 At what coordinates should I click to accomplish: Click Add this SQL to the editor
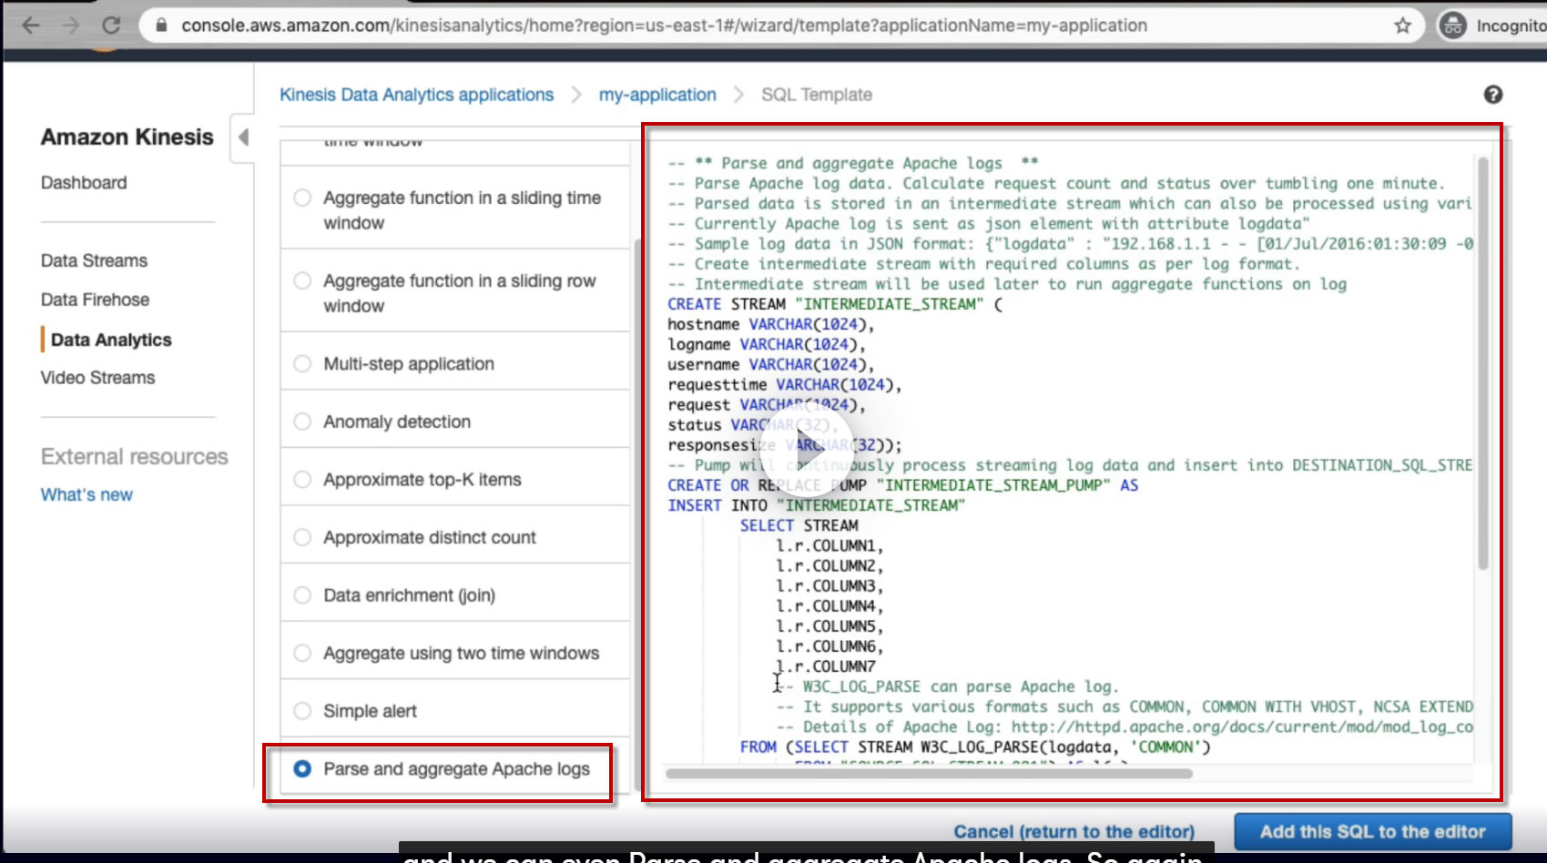coord(1372,831)
